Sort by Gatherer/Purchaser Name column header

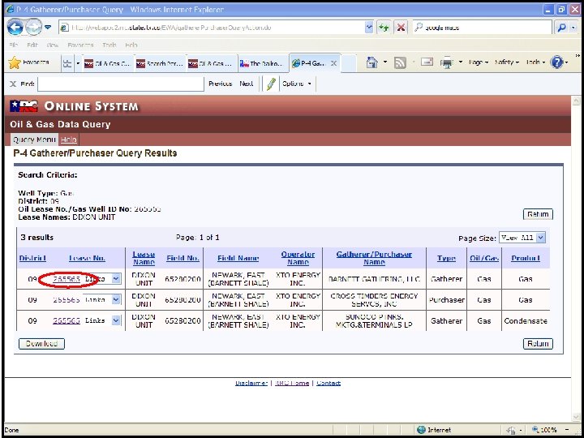(x=374, y=258)
